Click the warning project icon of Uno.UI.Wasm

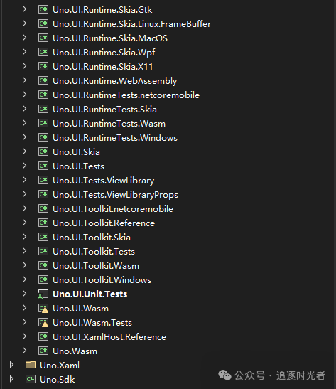43,309
